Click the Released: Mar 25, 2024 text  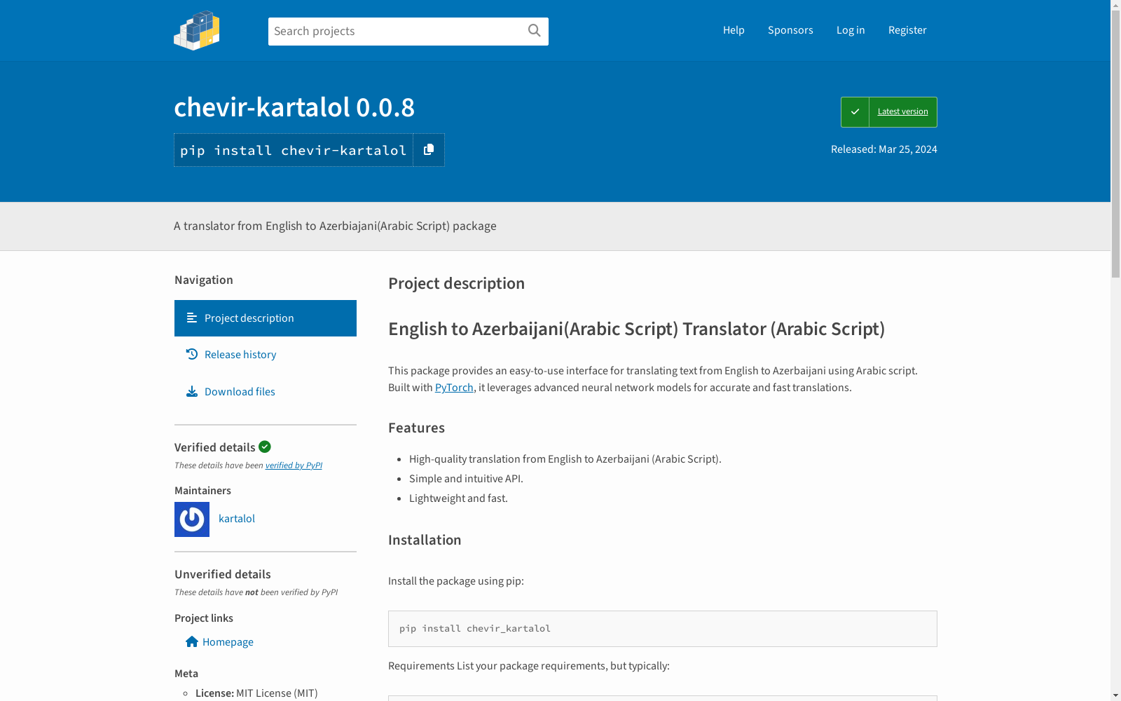[884, 149]
